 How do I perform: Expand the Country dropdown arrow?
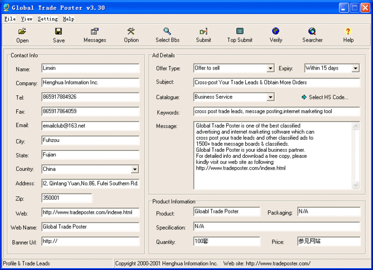click(135, 169)
